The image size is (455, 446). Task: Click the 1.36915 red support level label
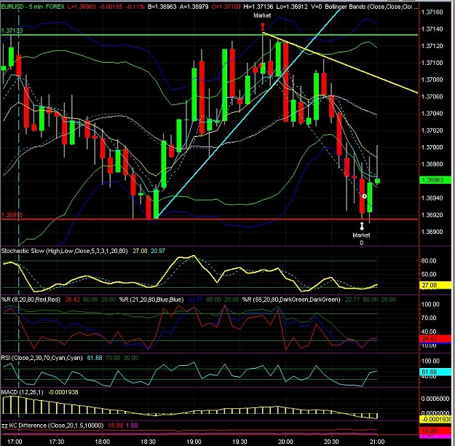point(12,215)
